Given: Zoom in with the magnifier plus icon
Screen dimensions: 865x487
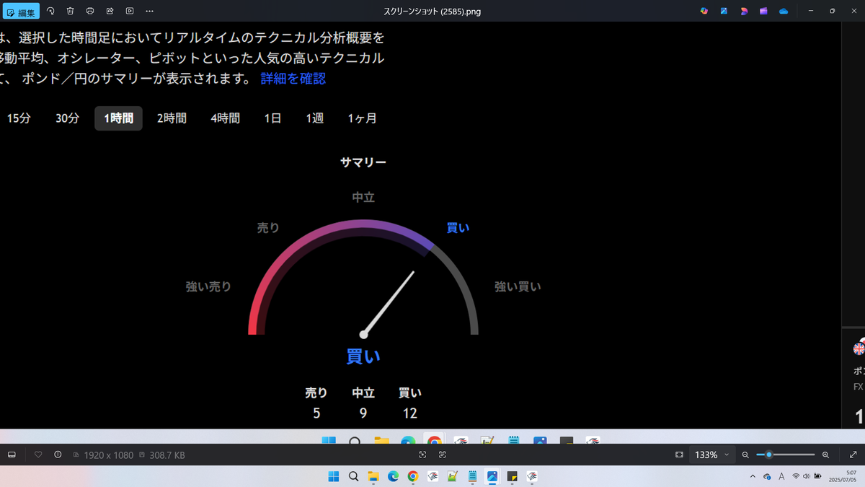Looking at the screenshot, I should point(825,455).
